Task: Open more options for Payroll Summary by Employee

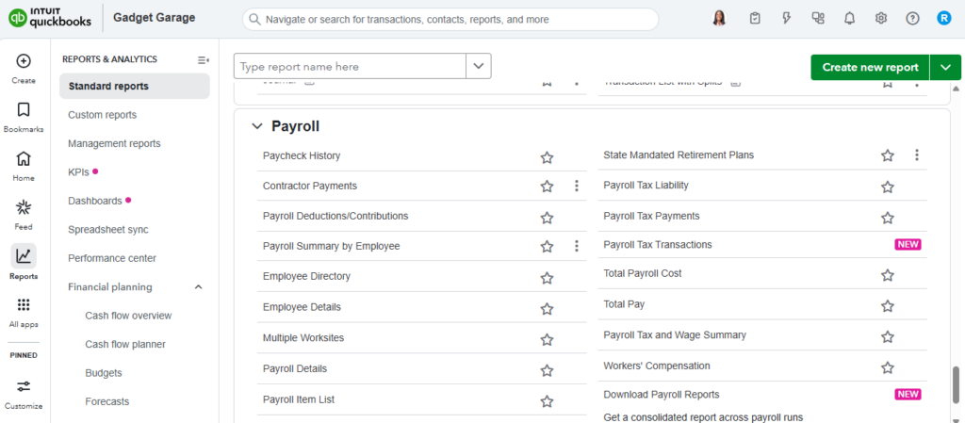Action: point(577,246)
